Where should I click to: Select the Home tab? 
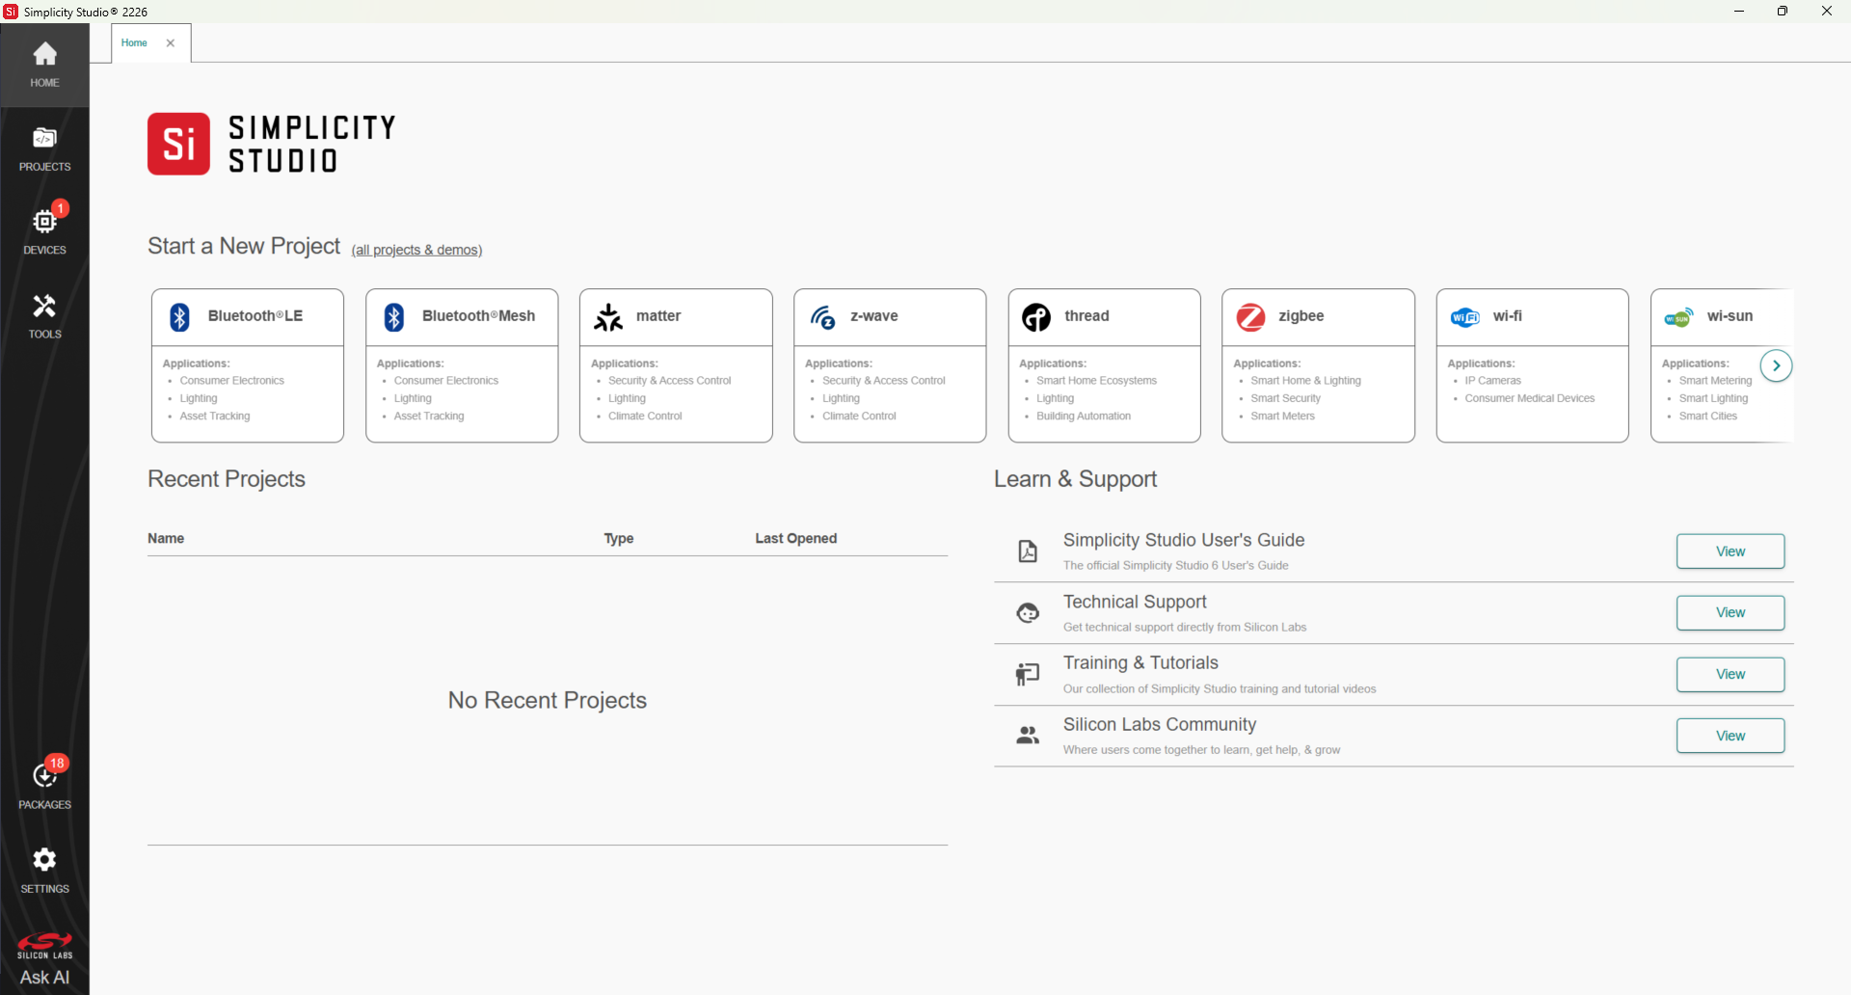135,43
